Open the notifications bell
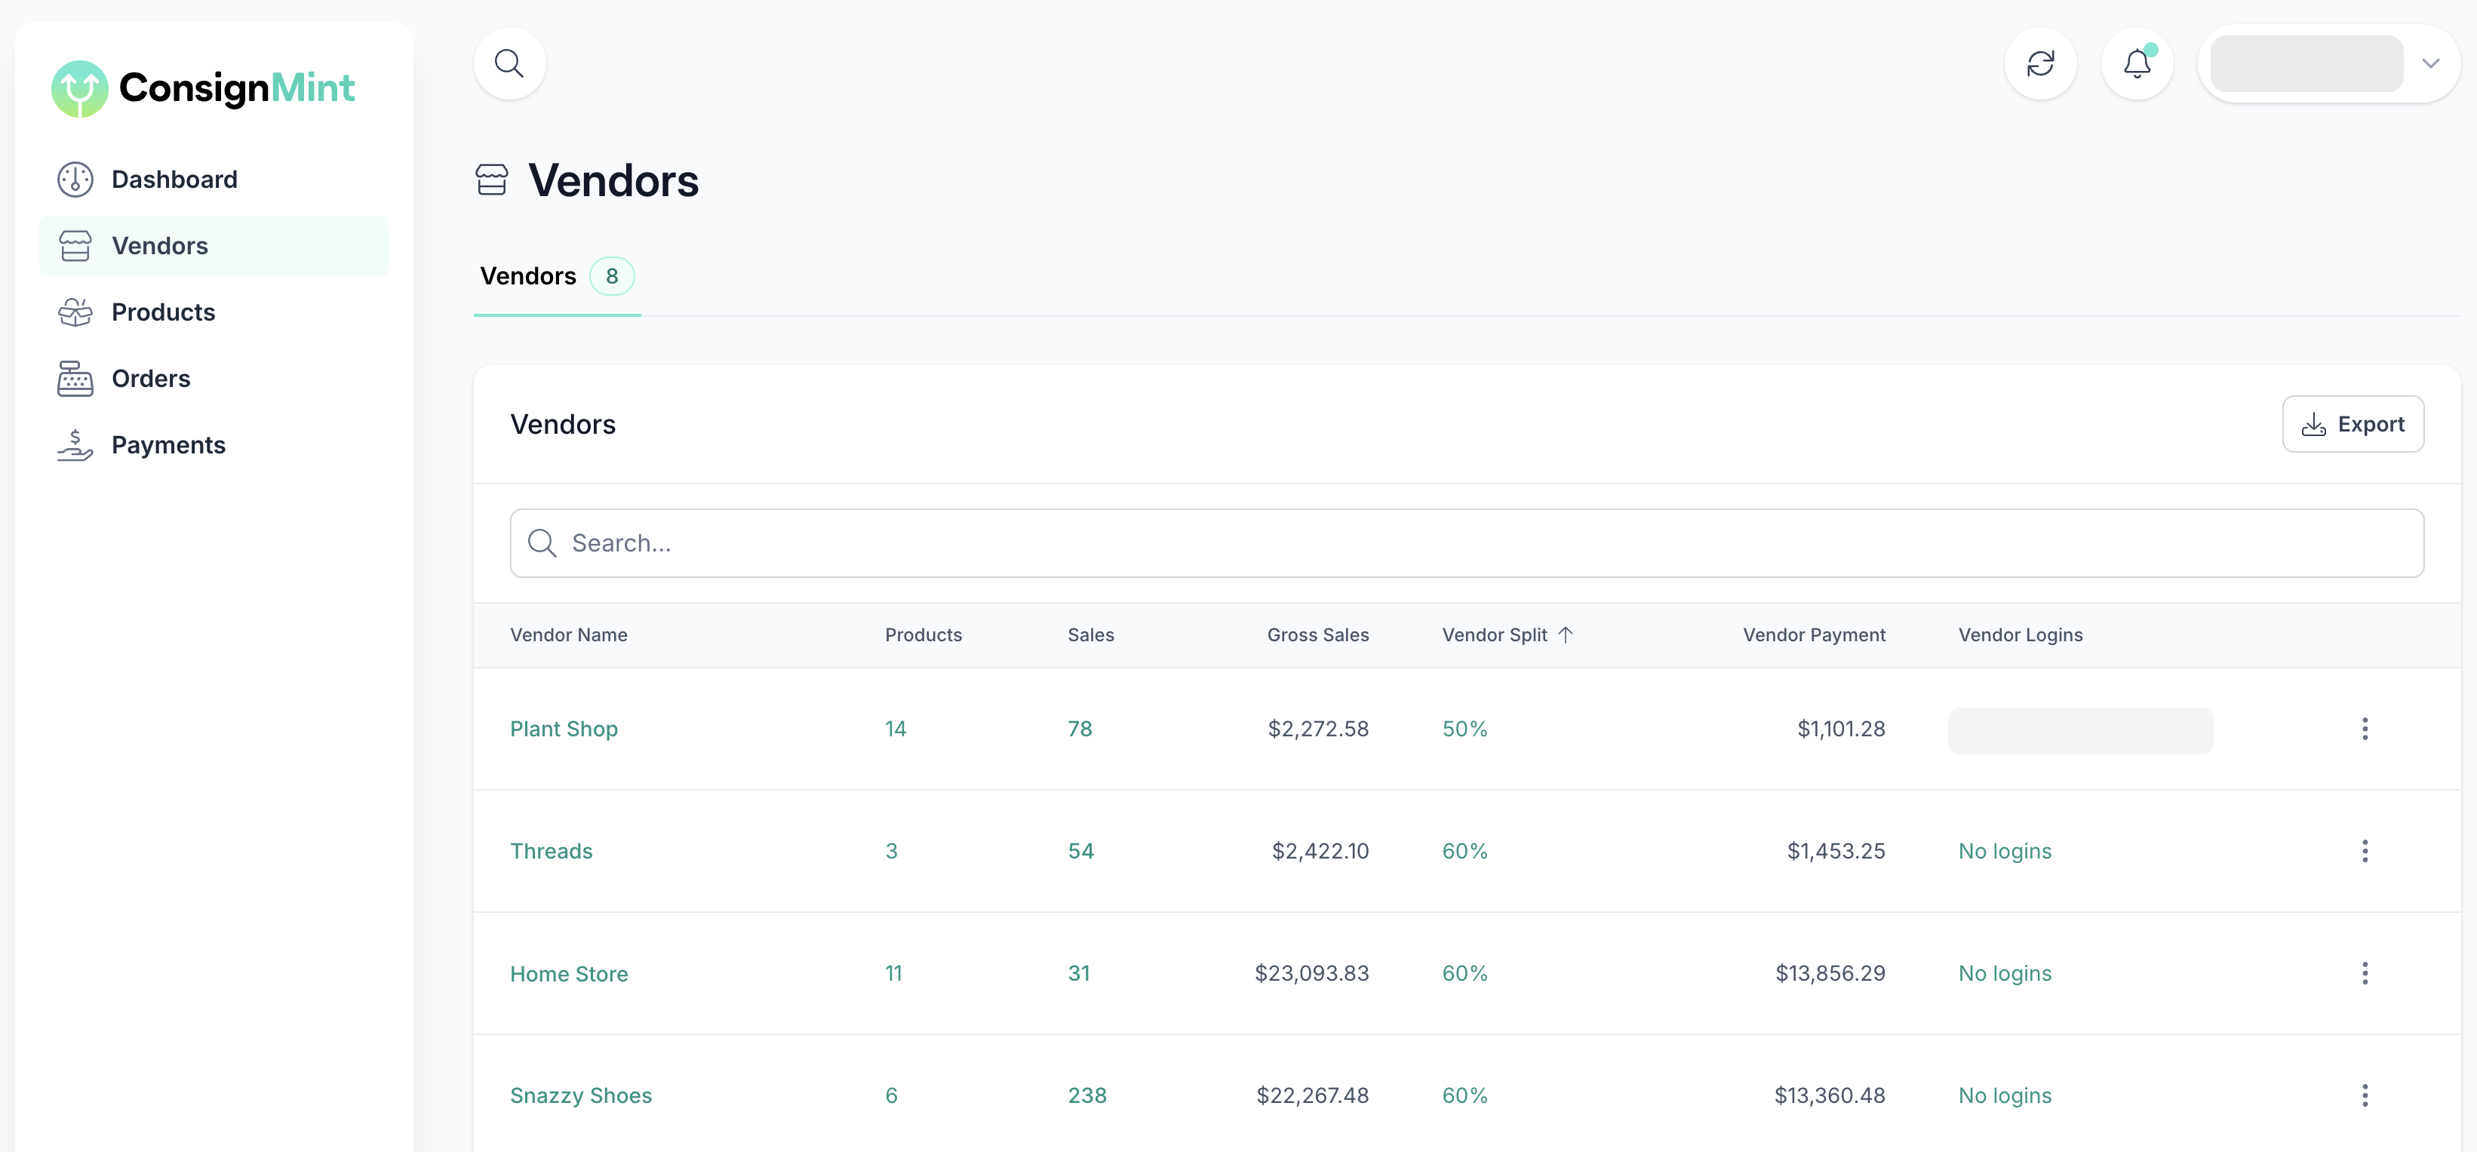The image size is (2477, 1152). [x=2136, y=63]
